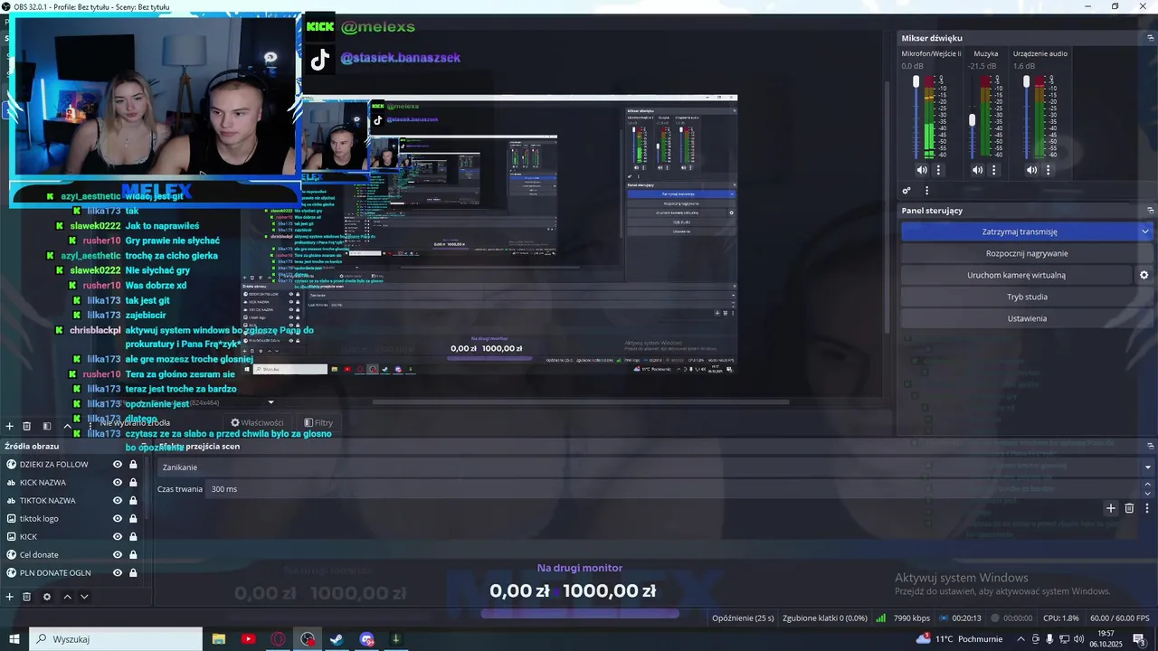Image resolution: width=1158 pixels, height=651 pixels.
Task: Select DZIEKI ZA FOLLOW source row
Action: coord(71,465)
